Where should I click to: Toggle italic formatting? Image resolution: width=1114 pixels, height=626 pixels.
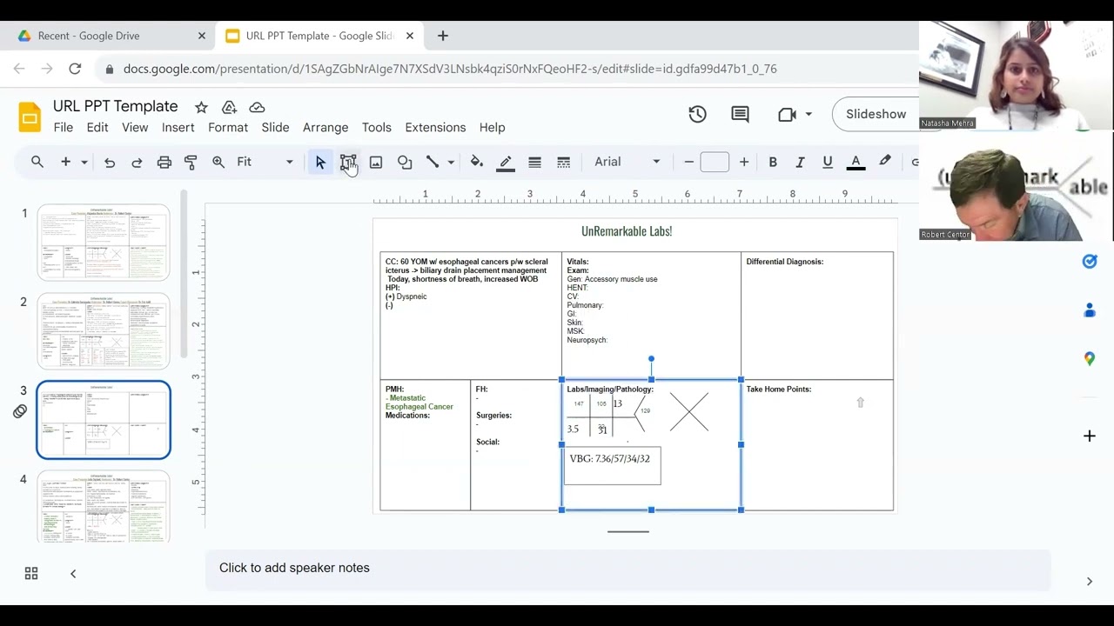(x=800, y=162)
